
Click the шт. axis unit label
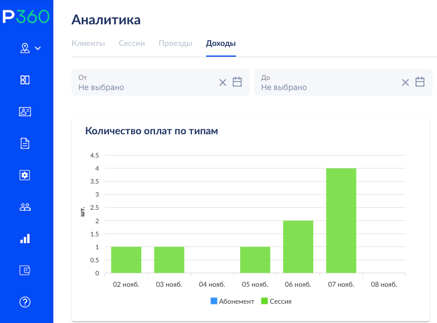coord(82,212)
